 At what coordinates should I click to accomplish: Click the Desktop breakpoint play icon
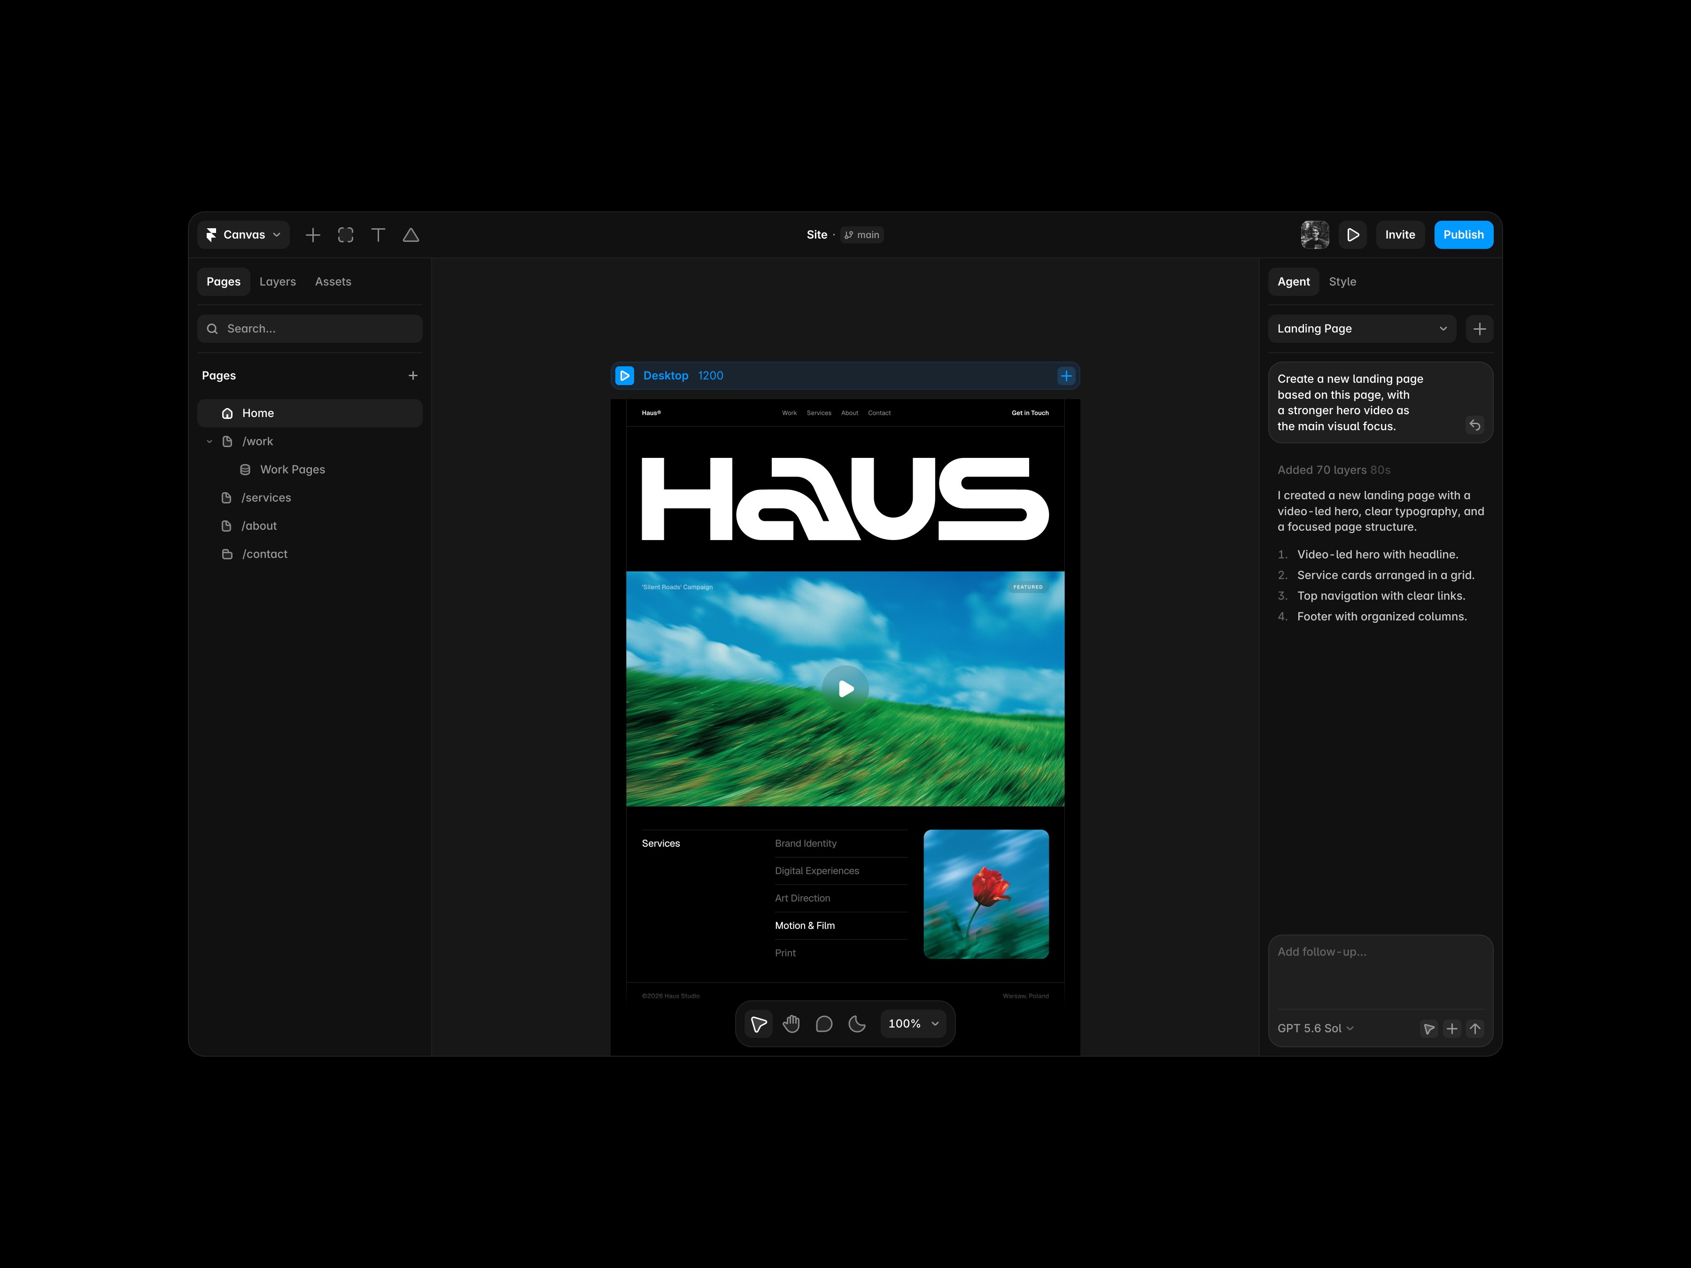pos(625,375)
